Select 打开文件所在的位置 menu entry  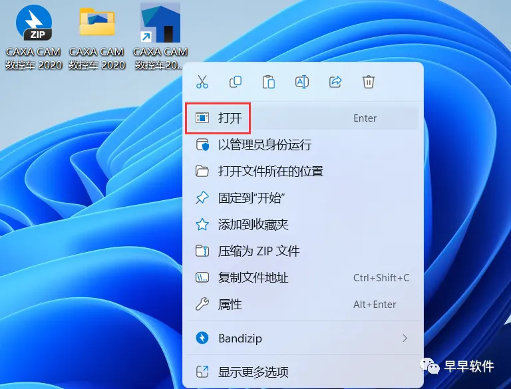303,172
